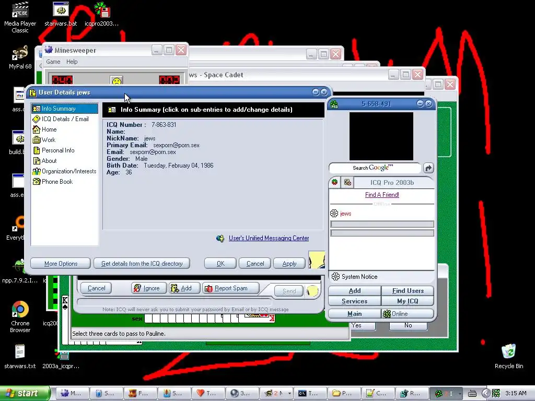535x401 pixels.
Task: Click the Unified Messaging Center globe icon
Action: tap(220, 238)
